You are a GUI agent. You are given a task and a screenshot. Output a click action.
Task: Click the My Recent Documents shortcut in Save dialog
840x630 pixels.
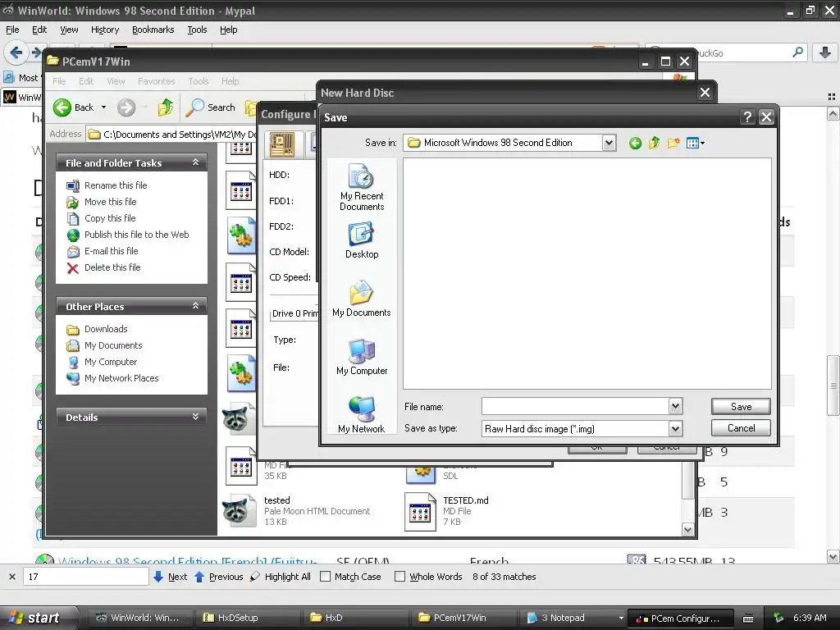(x=362, y=187)
